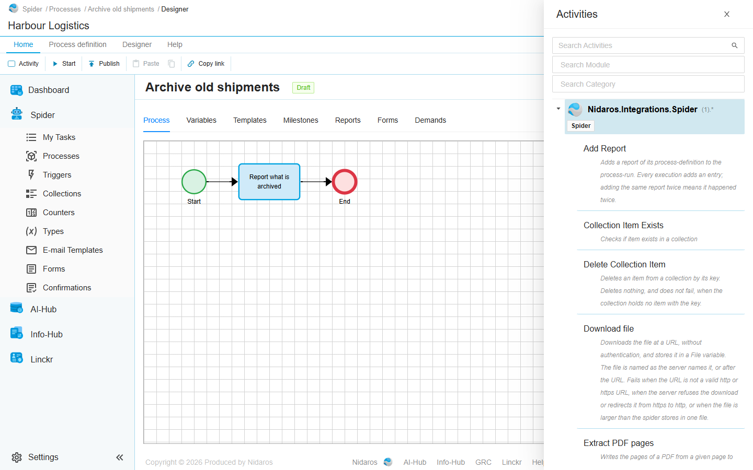Click the AI-Hub footer link
This screenshot has height=470, width=753.
point(415,462)
